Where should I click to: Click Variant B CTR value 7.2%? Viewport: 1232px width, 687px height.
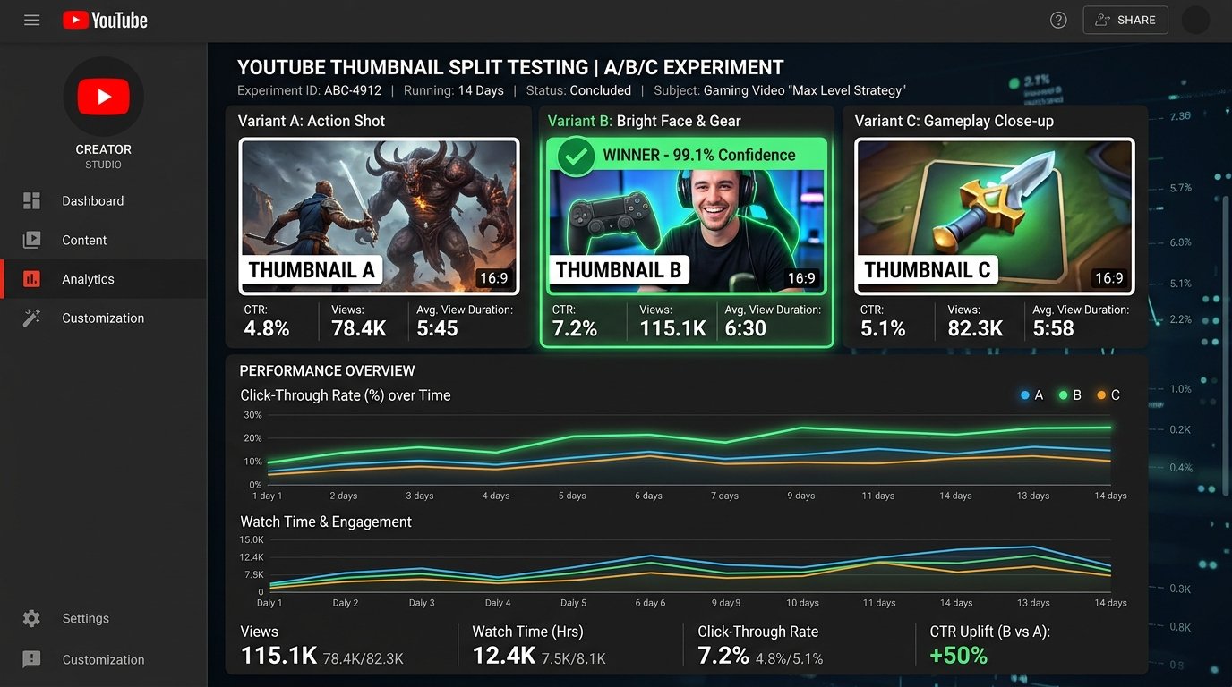tap(575, 328)
